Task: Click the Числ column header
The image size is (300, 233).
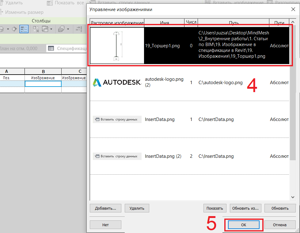Action: coord(191,22)
